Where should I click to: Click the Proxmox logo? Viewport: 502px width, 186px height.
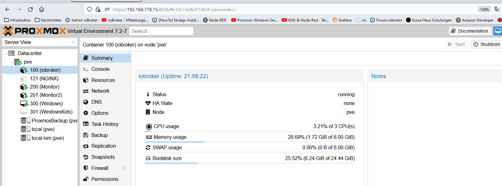coord(34,31)
